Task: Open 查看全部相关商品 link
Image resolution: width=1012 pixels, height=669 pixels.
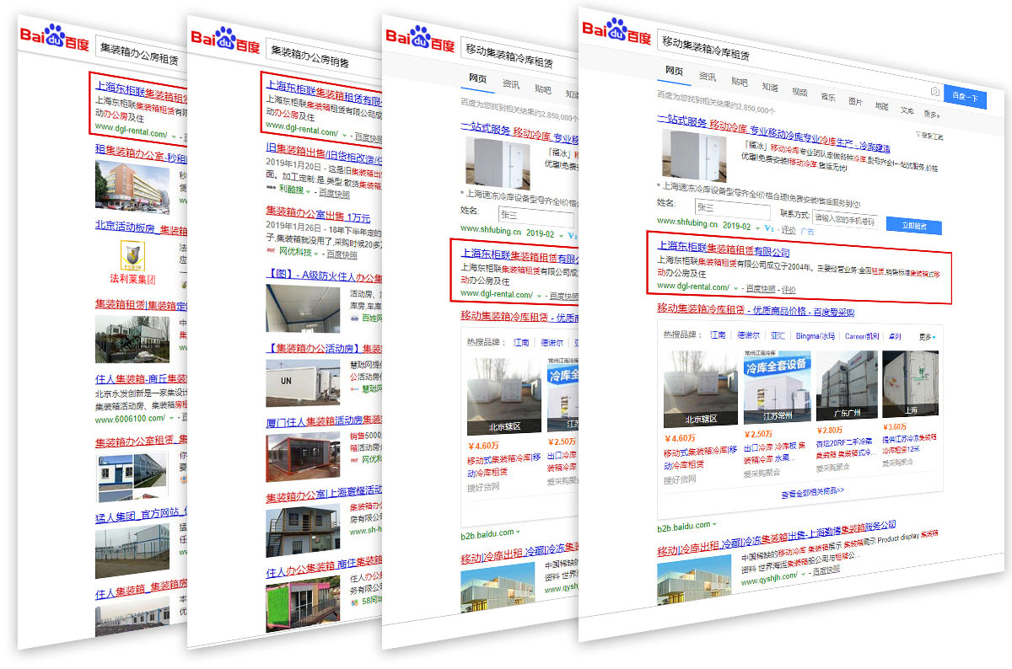Action: point(812,490)
